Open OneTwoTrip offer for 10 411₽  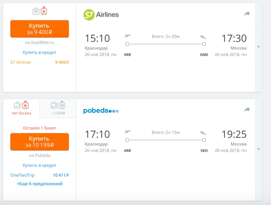coord(39,175)
